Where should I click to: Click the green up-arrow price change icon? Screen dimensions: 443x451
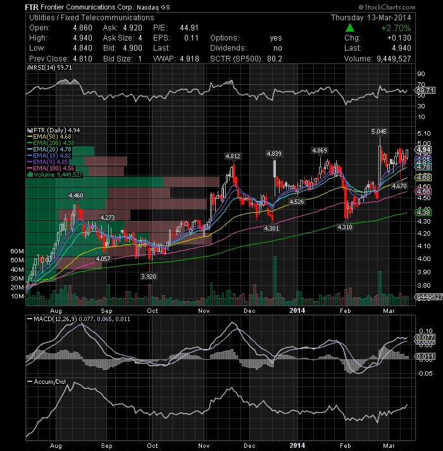(x=349, y=28)
